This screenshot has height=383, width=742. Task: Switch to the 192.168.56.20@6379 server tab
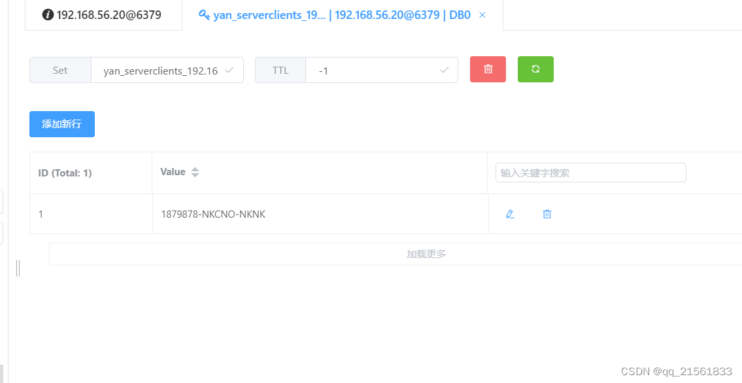click(103, 14)
